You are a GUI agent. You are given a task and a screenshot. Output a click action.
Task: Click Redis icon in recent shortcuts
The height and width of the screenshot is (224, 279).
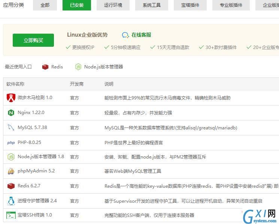click(x=45, y=67)
